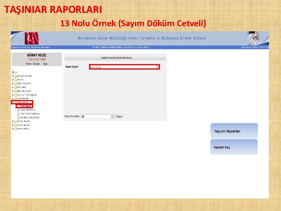Click the Rapor button with PDF icon
Image resolution: width=281 pixels, height=211 pixels.
pyautogui.click(x=118, y=116)
